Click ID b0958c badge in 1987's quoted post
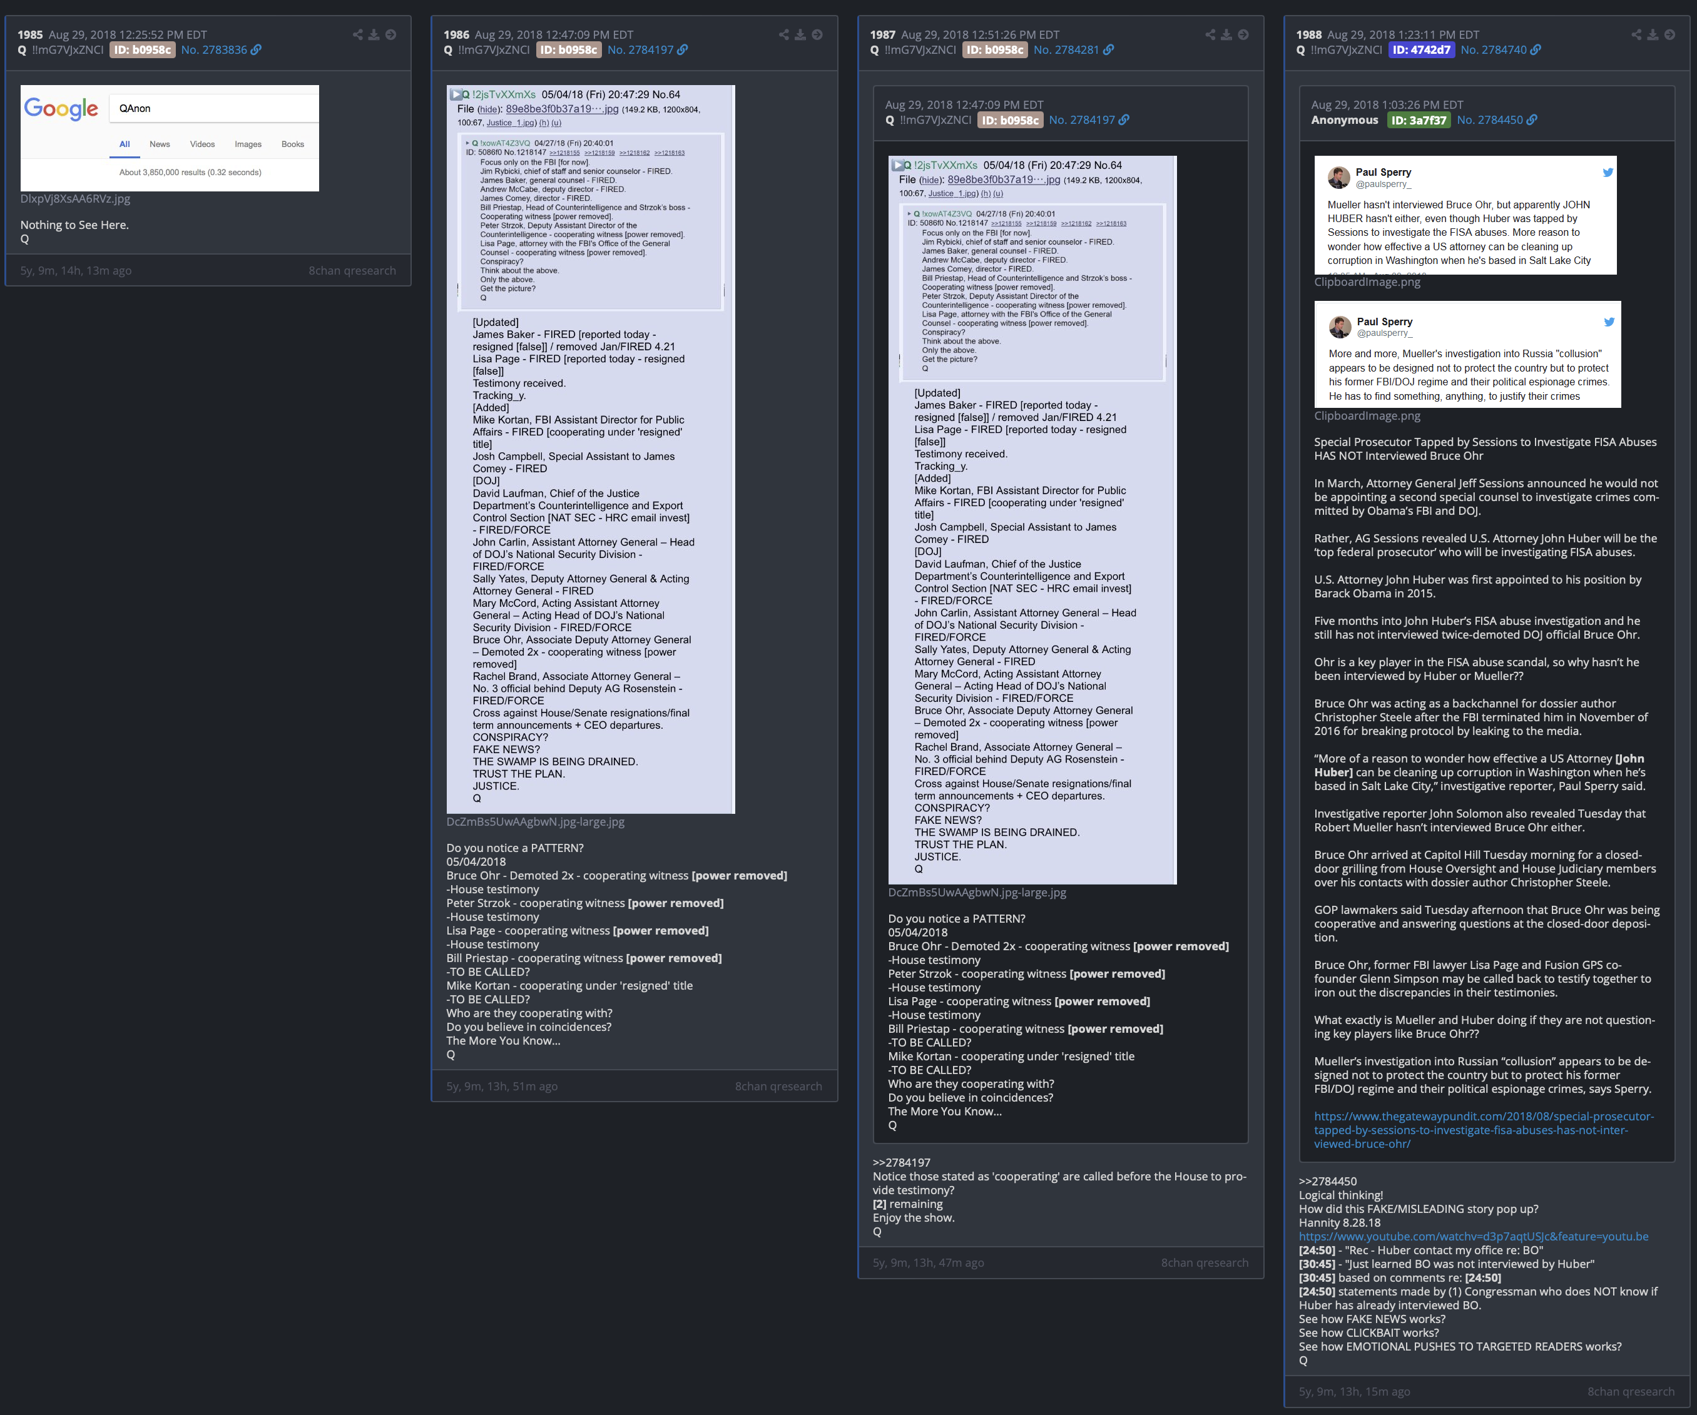This screenshot has width=1697, height=1415. 1010,120
